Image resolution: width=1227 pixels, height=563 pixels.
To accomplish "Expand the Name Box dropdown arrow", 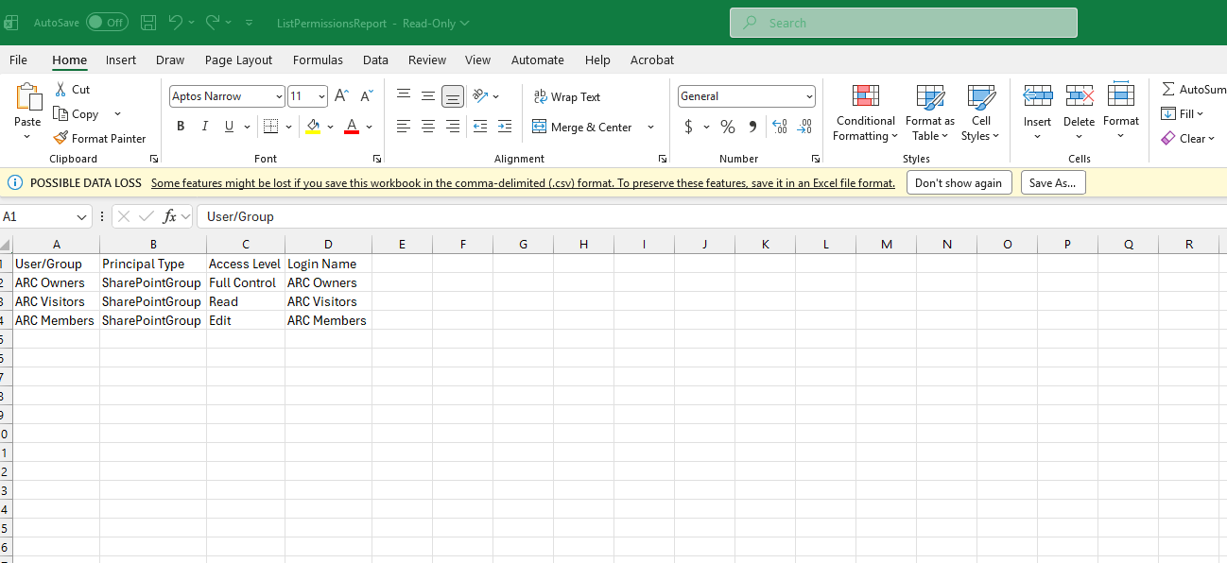I will 81,216.
